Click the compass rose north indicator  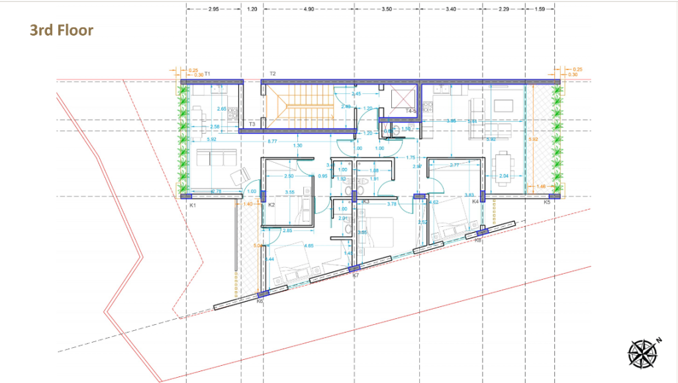[642, 352]
